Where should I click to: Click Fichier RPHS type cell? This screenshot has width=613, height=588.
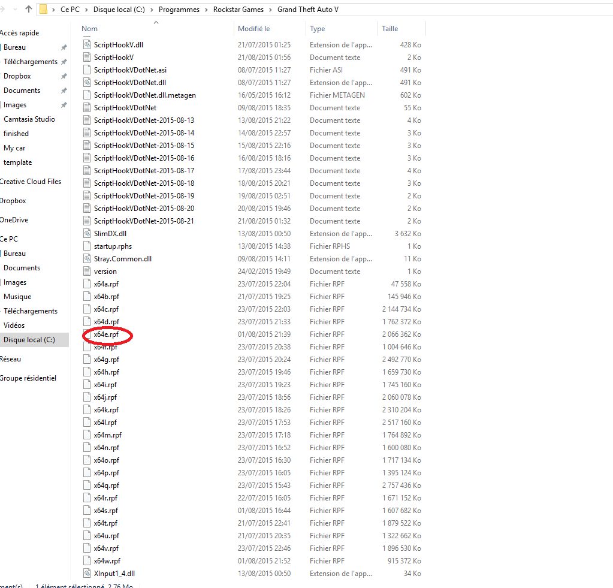click(x=330, y=246)
